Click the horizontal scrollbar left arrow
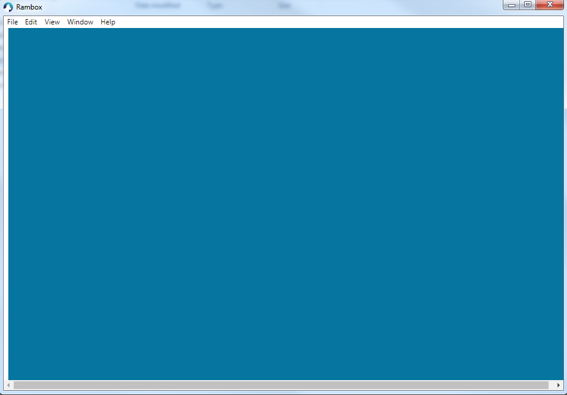567x395 pixels. coord(9,385)
